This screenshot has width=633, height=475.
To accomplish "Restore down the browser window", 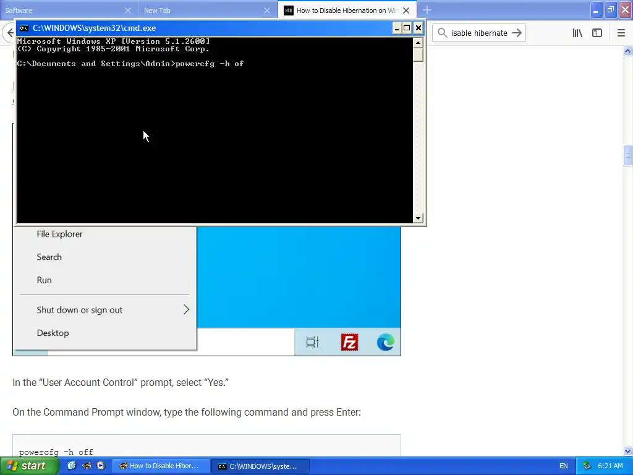I will (x=610, y=10).
